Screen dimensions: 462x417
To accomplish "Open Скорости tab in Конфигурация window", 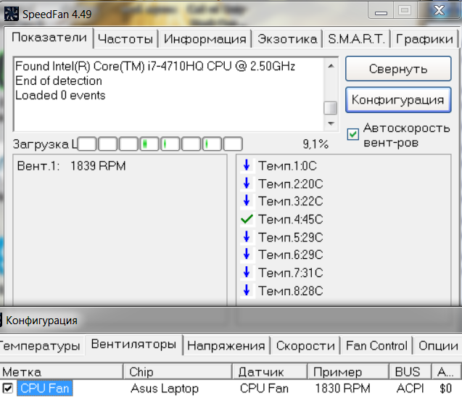I will [x=305, y=346].
